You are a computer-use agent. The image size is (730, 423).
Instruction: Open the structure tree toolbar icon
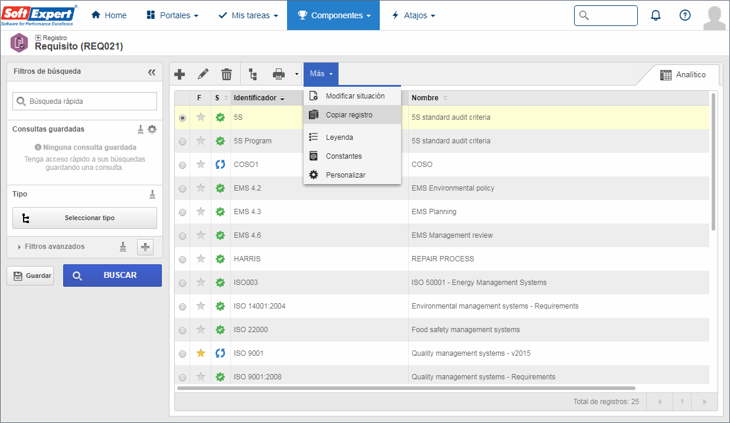pyautogui.click(x=253, y=74)
